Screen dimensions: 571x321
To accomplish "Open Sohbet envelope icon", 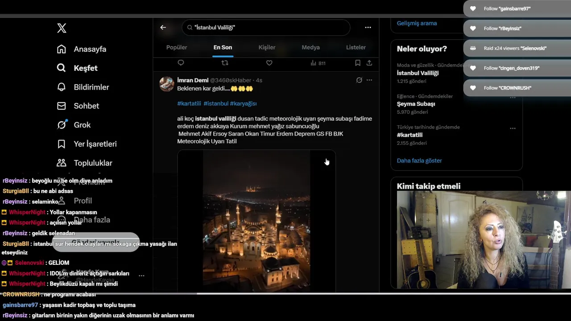I will click(62, 106).
